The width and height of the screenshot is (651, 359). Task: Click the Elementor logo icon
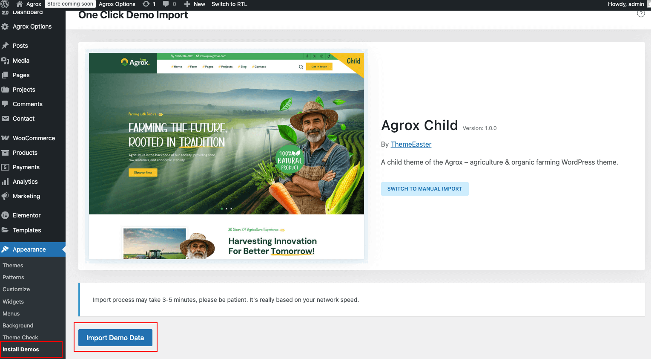(x=5, y=215)
